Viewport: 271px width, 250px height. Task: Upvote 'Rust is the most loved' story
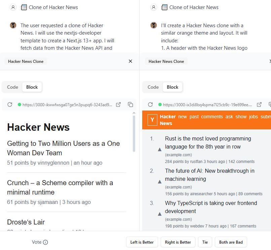[x=160, y=150]
